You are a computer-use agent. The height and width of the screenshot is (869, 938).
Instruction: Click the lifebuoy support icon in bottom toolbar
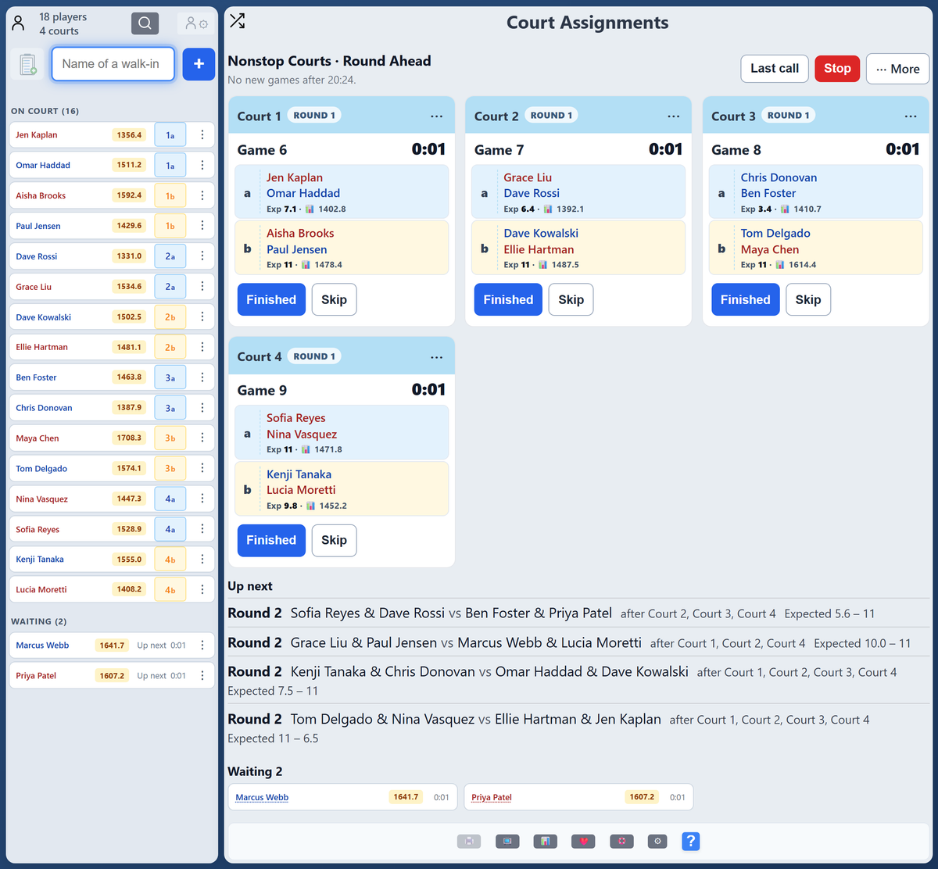[621, 841]
